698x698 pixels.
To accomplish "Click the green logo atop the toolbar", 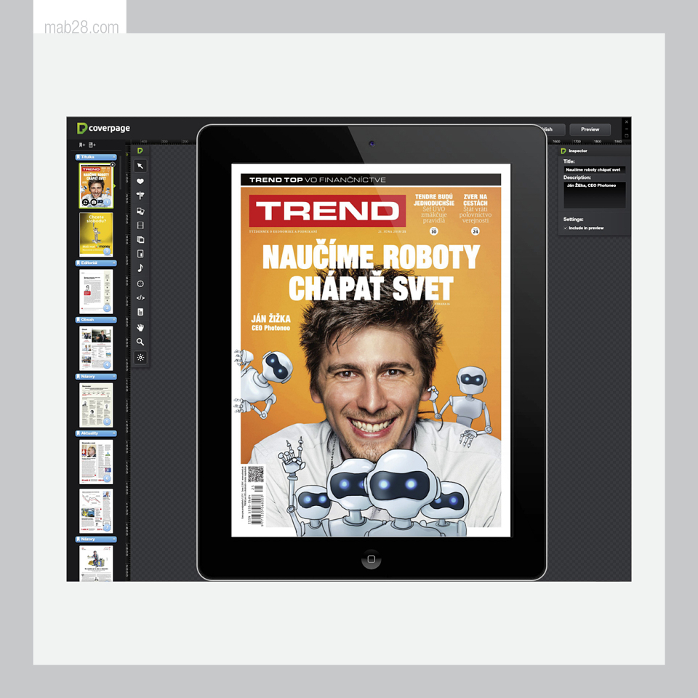I will 140,151.
